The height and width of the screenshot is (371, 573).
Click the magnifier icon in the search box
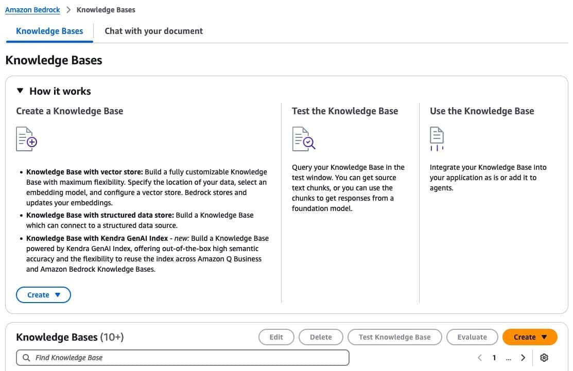26,358
